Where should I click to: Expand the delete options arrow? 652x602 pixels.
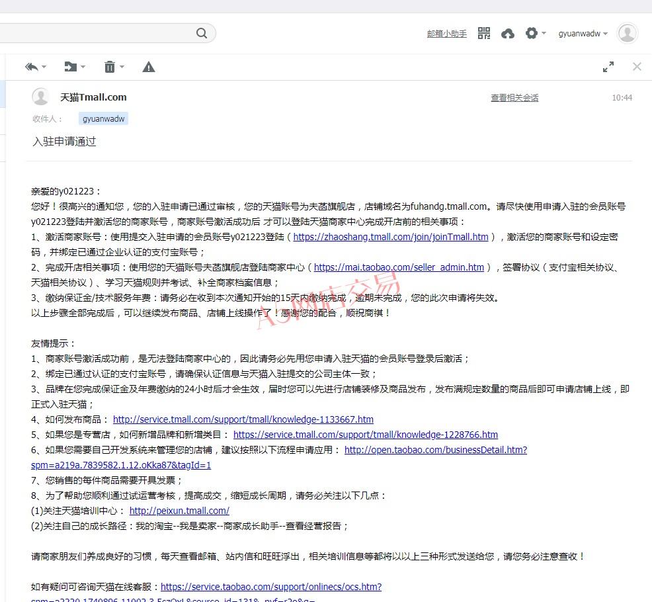click(x=122, y=67)
